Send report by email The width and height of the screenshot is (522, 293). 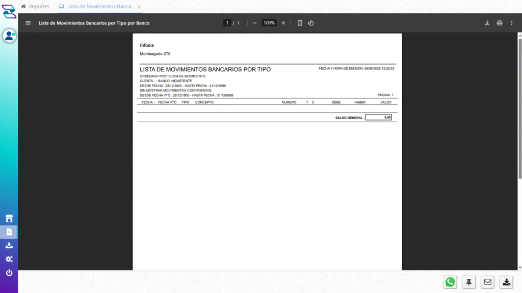pyautogui.click(x=488, y=282)
